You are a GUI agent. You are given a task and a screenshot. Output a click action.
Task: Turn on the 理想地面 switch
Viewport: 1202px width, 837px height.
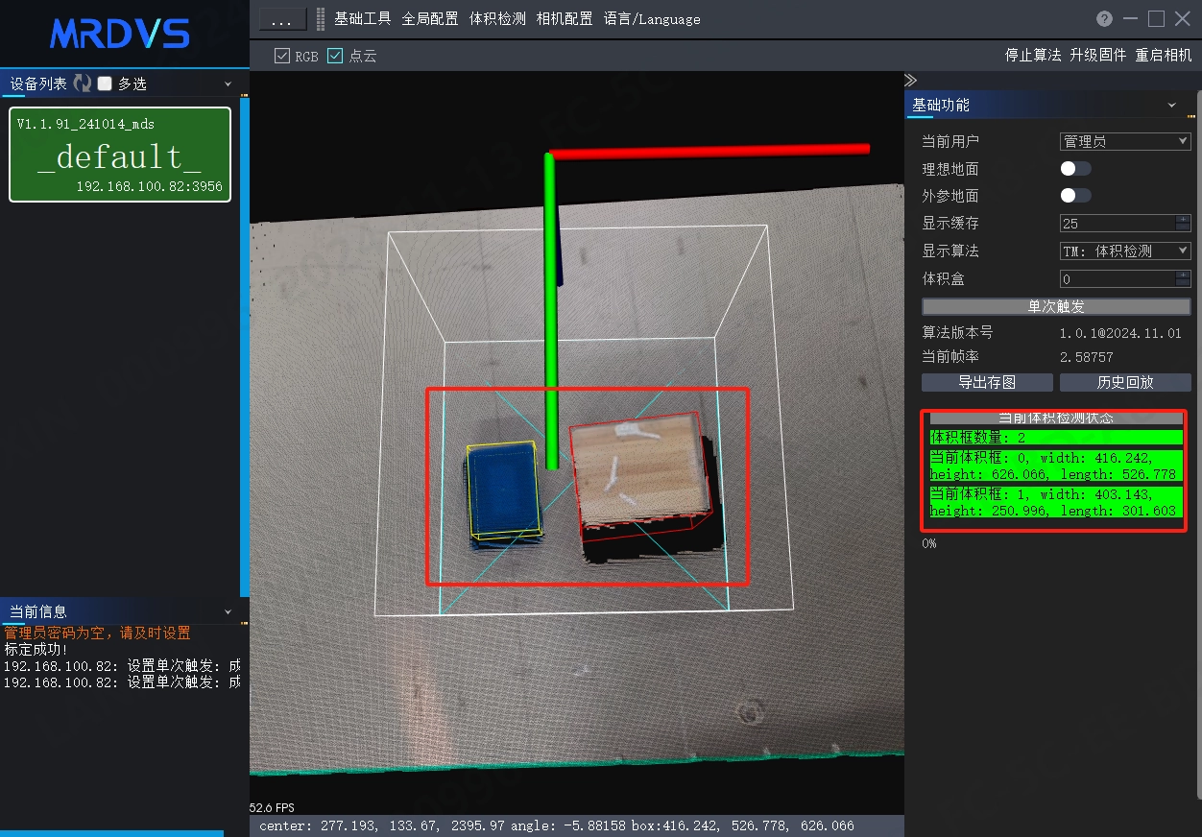[1075, 169]
